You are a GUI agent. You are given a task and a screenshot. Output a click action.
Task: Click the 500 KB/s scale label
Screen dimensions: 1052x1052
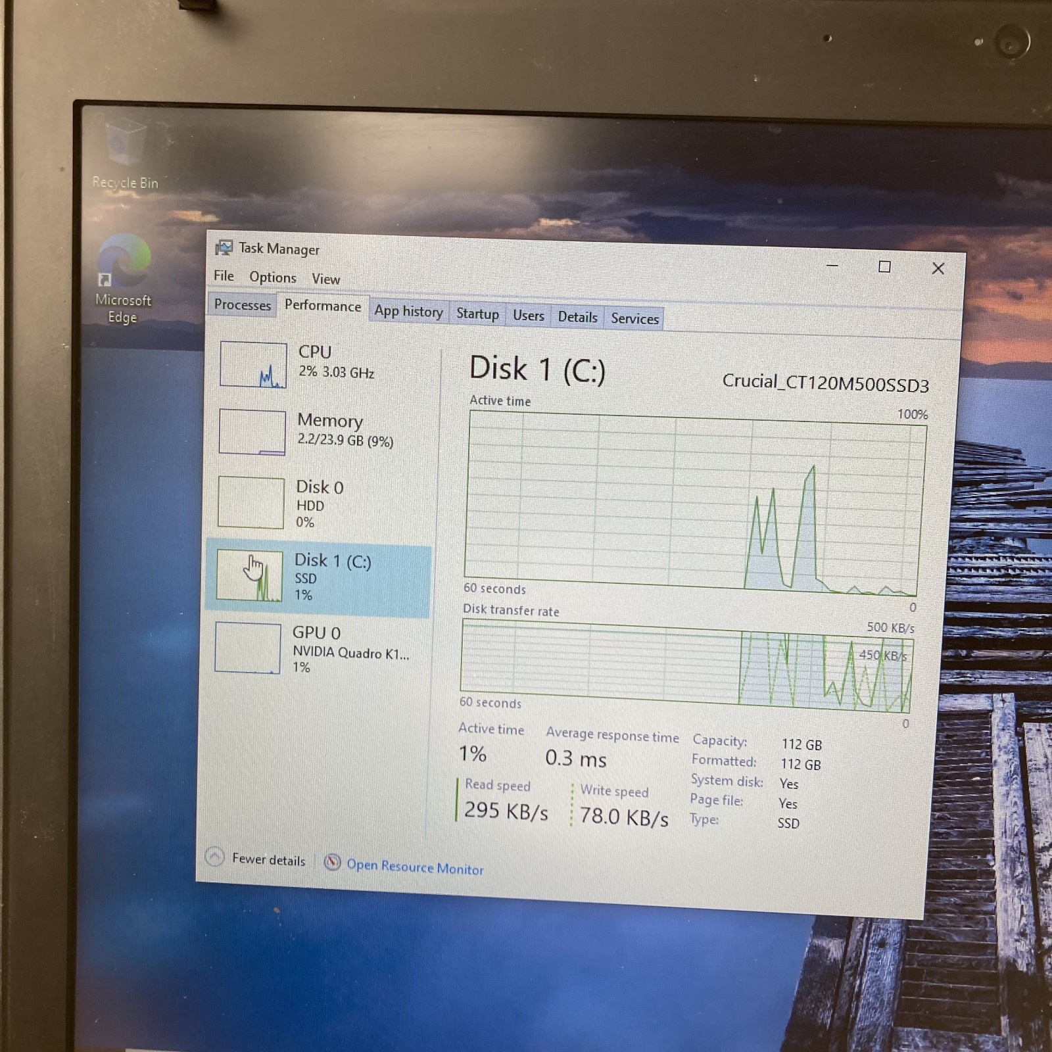coord(890,627)
